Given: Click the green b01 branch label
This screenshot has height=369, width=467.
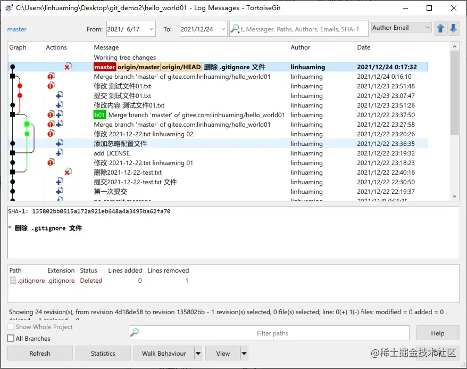Looking at the screenshot, I should click(x=100, y=115).
